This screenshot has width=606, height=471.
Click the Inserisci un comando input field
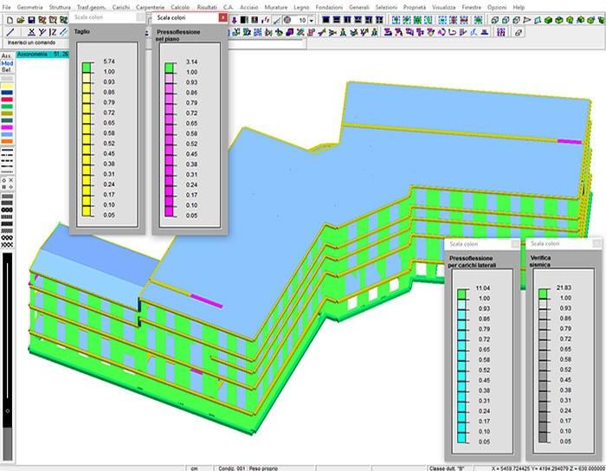pos(35,42)
